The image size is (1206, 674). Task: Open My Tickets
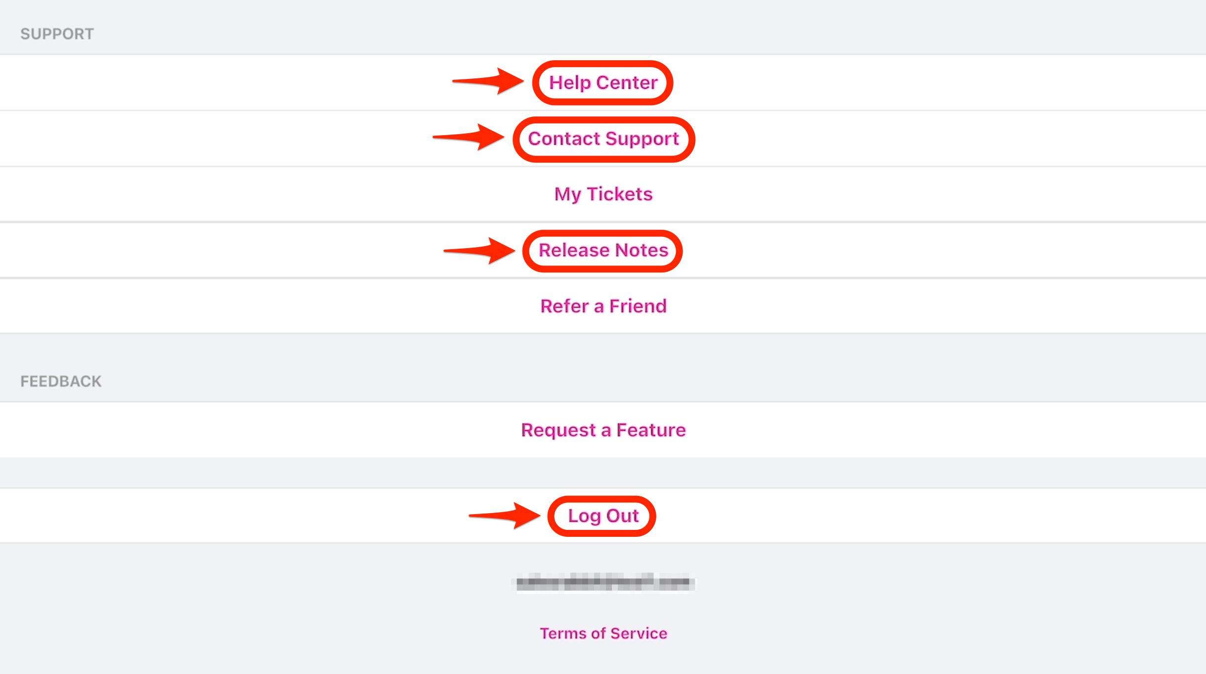pyautogui.click(x=603, y=194)
